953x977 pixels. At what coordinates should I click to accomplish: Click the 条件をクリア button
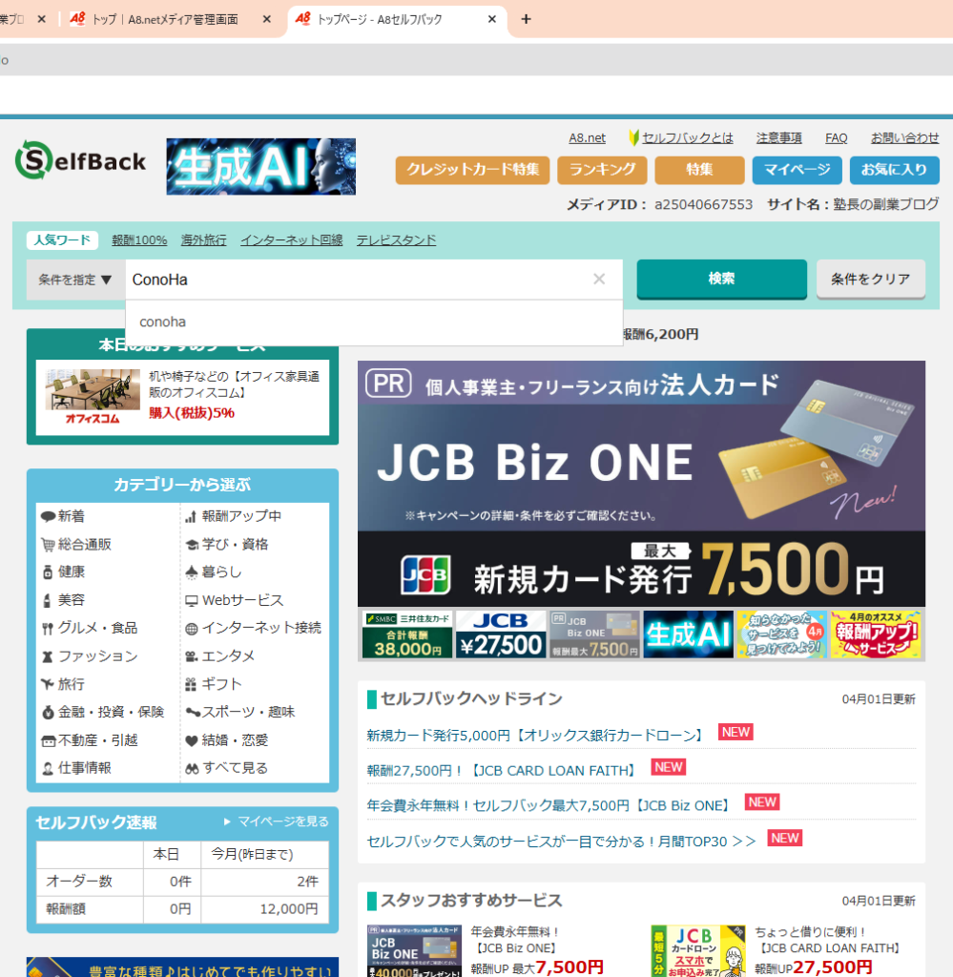[871, 279]
